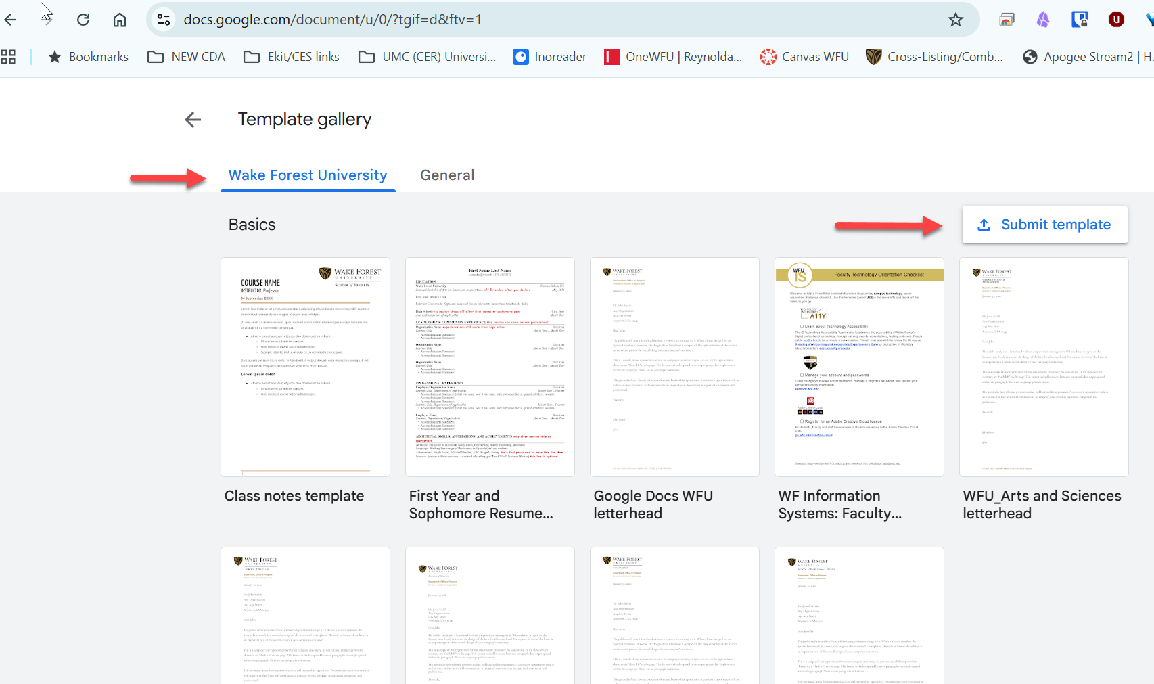Open site information icon in address bar

pyautogui.click(x=164, y=20)
